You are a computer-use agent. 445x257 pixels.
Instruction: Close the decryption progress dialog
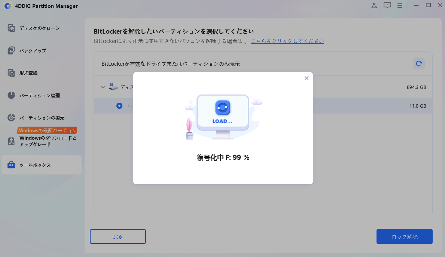click(306, 78)
